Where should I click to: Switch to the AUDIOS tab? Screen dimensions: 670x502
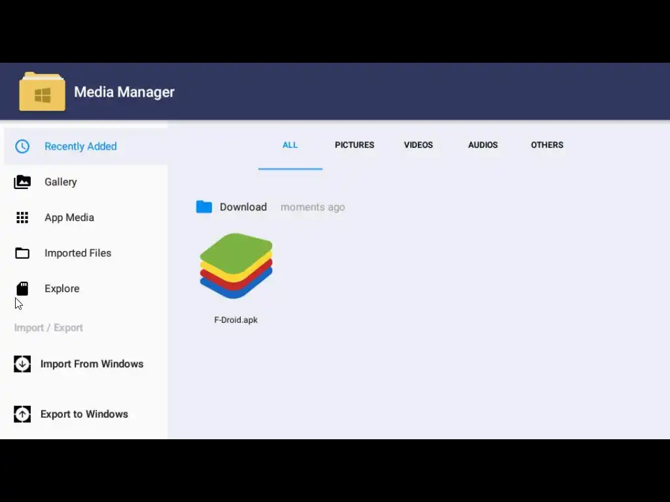(483, 145)
